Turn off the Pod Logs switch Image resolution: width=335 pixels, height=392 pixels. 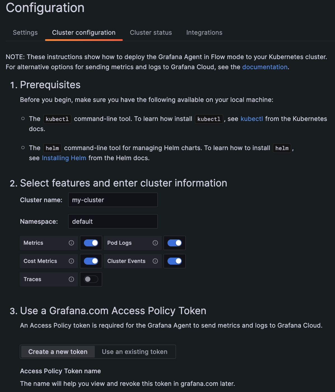[174, 243]
